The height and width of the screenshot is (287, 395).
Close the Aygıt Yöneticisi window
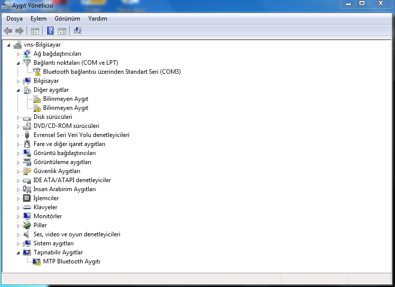[x=380, y=4]
